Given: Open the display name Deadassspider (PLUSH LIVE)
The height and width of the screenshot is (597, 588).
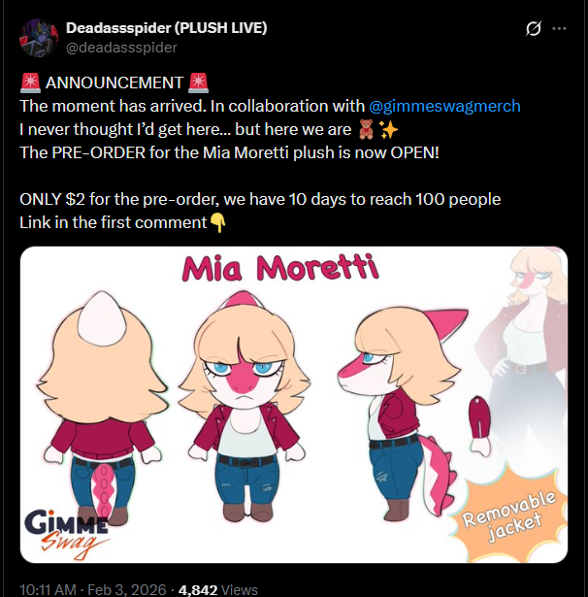Looking at the screenshot, I should pos(166,28).
